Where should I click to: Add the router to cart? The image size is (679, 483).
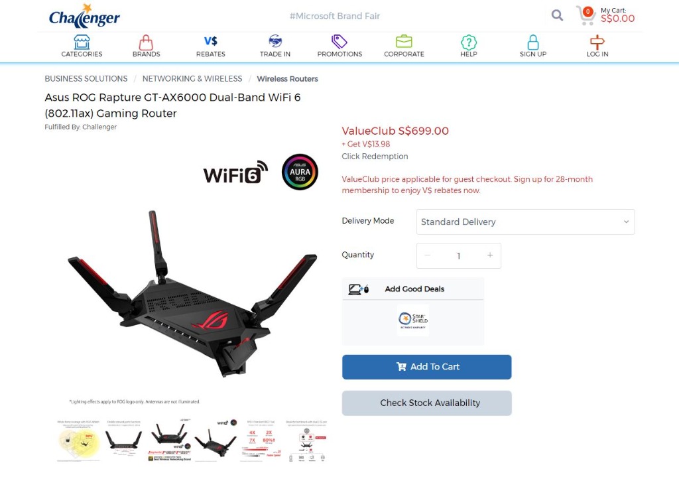point(426,367)
